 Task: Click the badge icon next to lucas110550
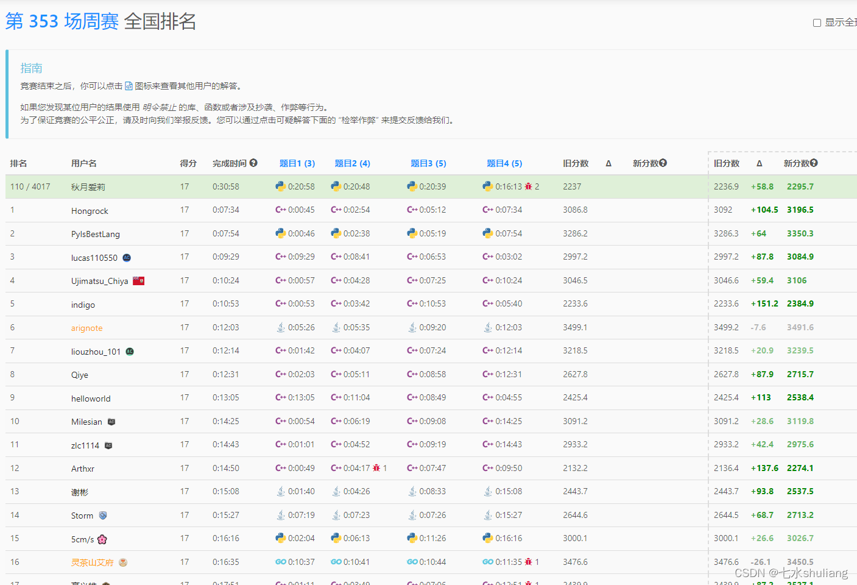(x=127, y=257)
